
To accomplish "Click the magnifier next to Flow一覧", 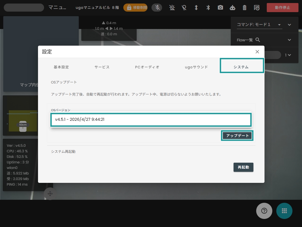I will pos(257,40).
